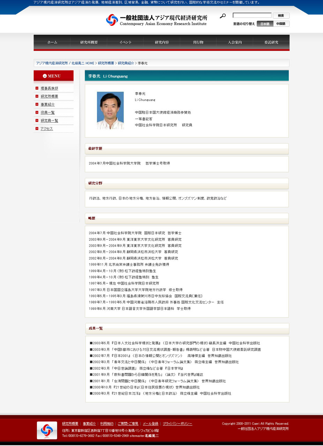Click publication row 2002年7月『日本2001』

161,356
